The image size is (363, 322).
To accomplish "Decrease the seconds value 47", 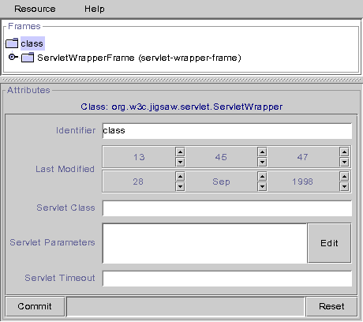I will point(344,162).
